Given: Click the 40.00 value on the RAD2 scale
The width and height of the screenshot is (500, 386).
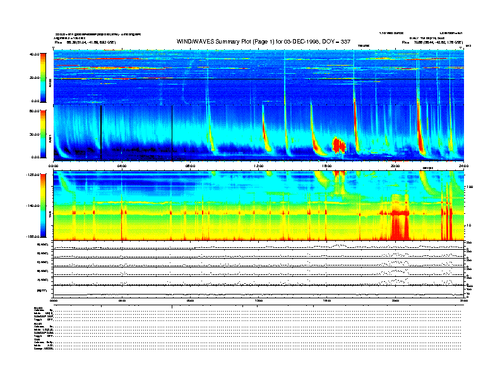Looking at the screenshot, I should pyautogui.click(x=34, y=54).
